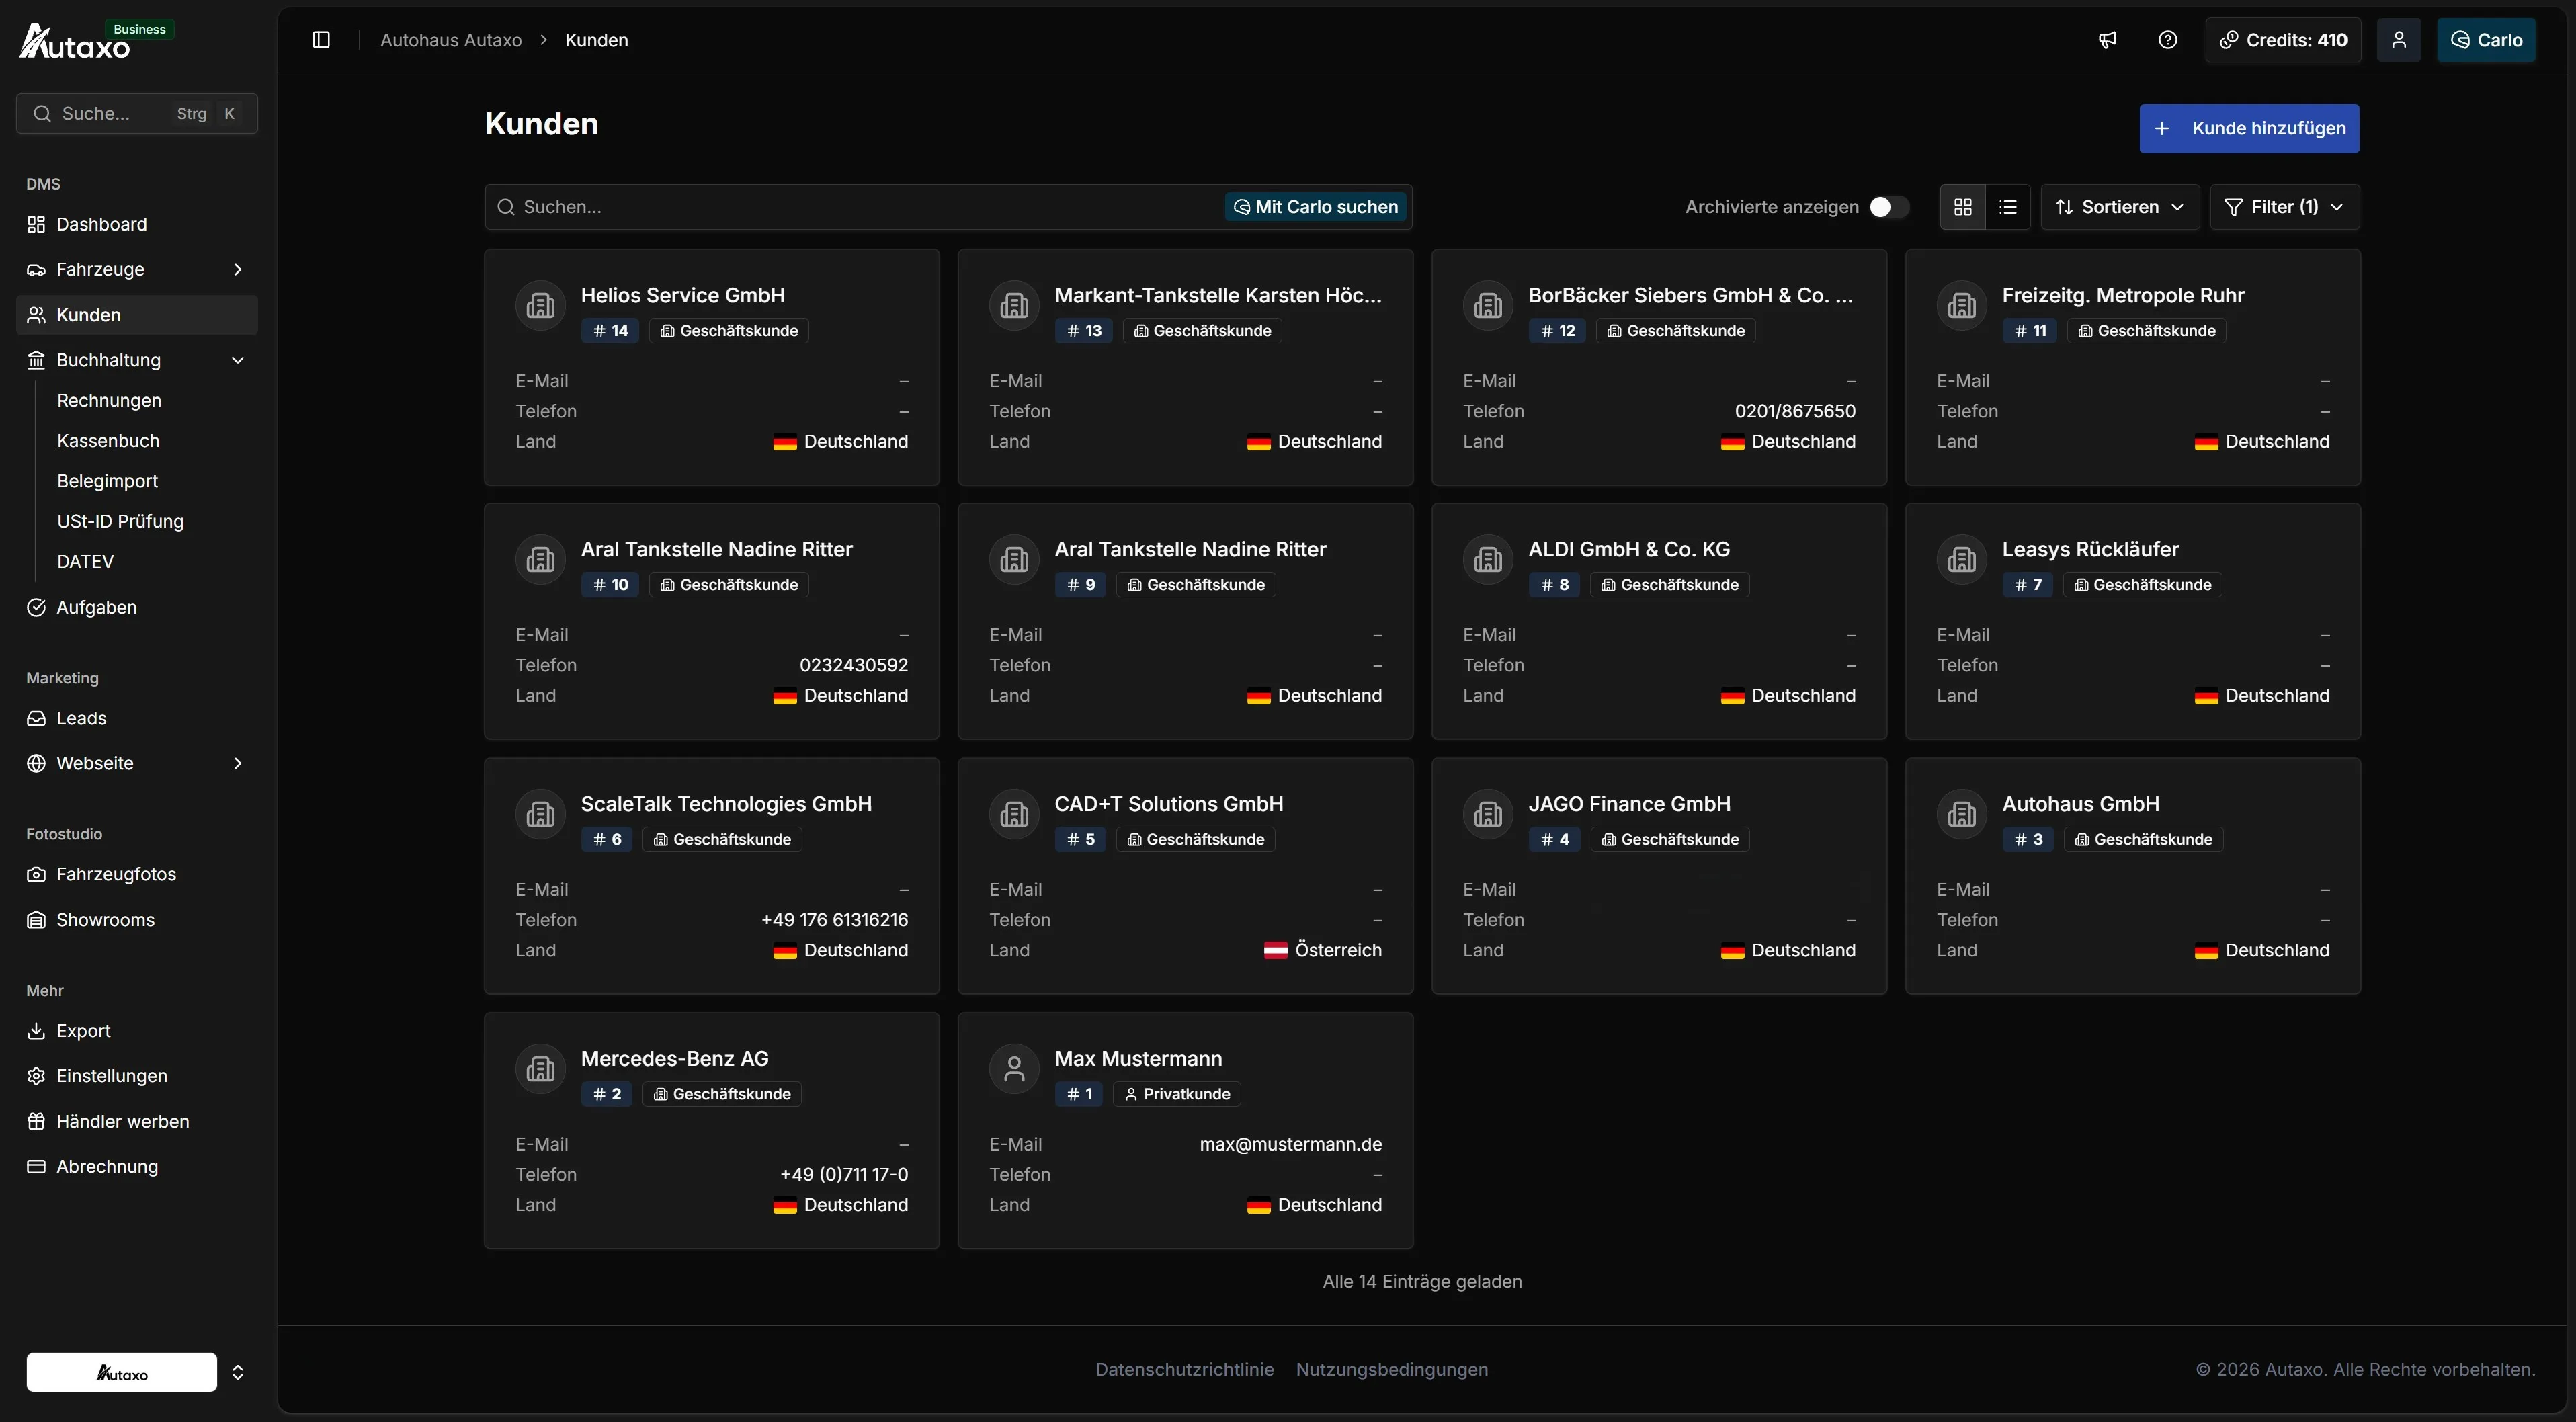The height and width of the screenshot is (1422, 2576).
Task: Click Kunde hinzufügen button
Action: (x=2249, y=128)
